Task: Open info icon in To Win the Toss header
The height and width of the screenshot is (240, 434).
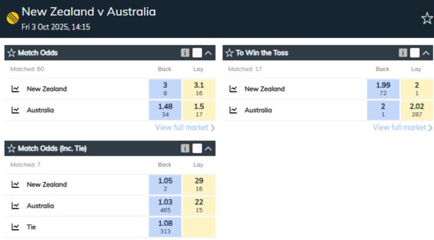Action: click(x=403, y=53)
